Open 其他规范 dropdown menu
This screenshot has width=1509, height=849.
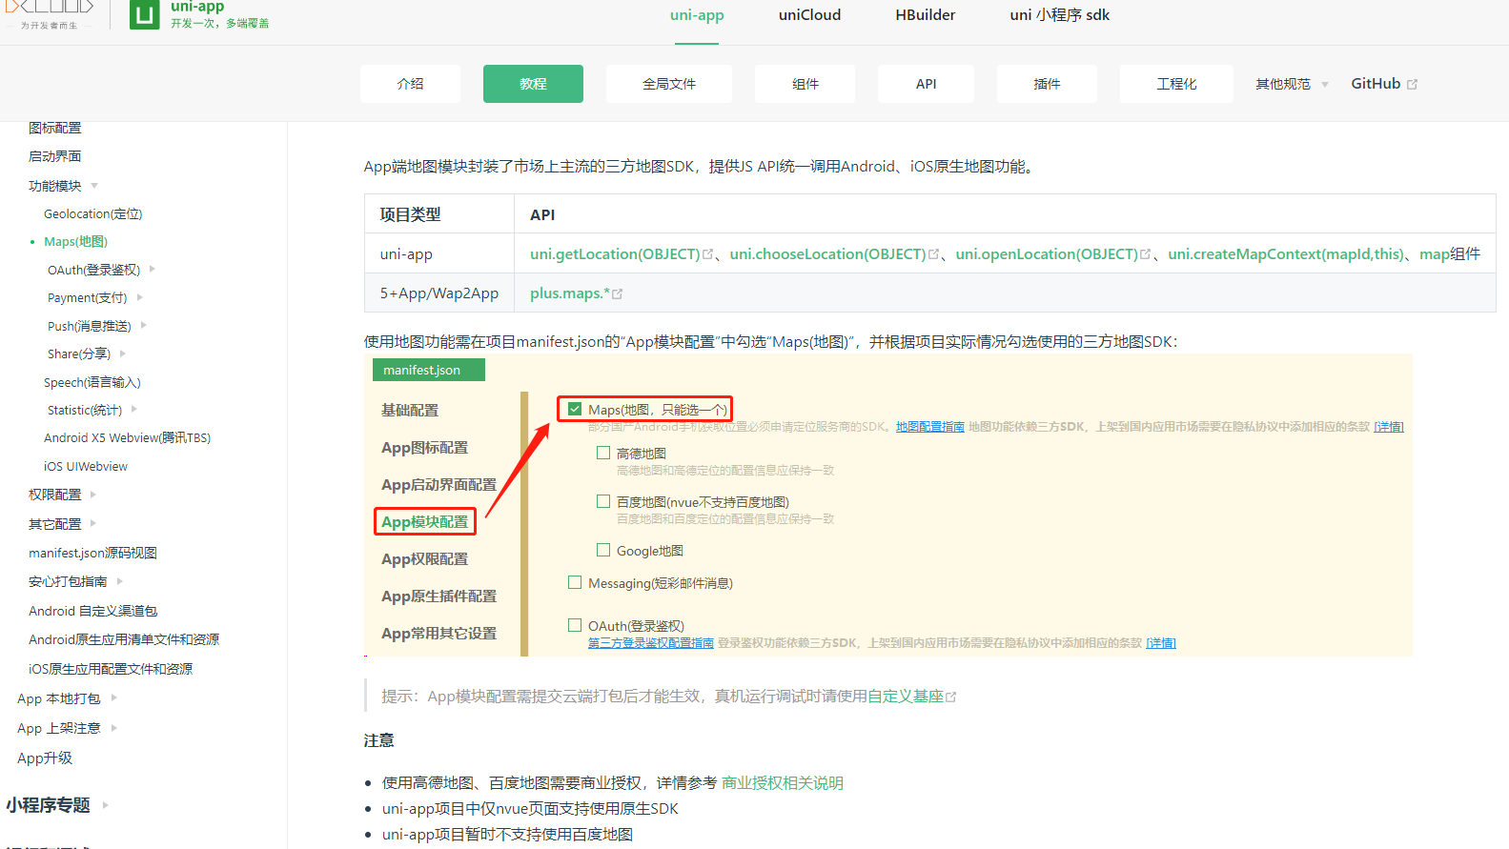[1291, 84]
